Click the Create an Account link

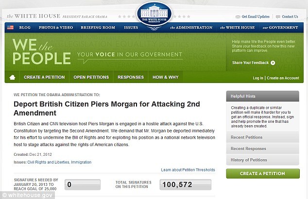click(x=283, y=78)
